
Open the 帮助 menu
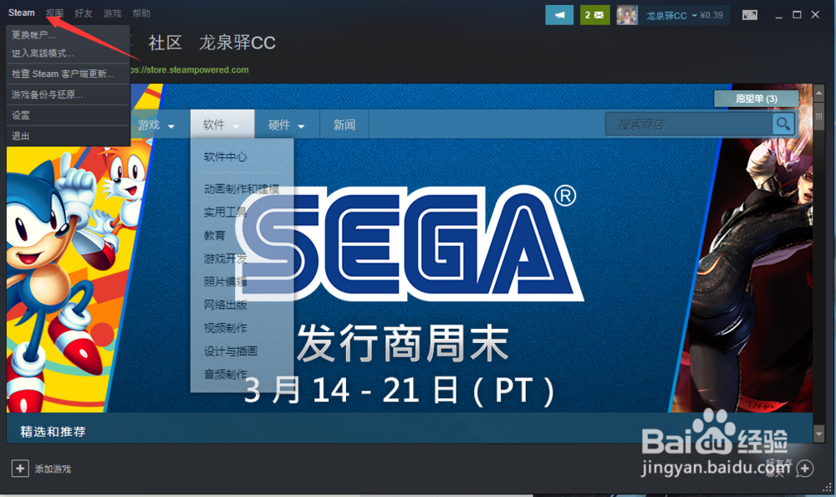click(141, 13)
